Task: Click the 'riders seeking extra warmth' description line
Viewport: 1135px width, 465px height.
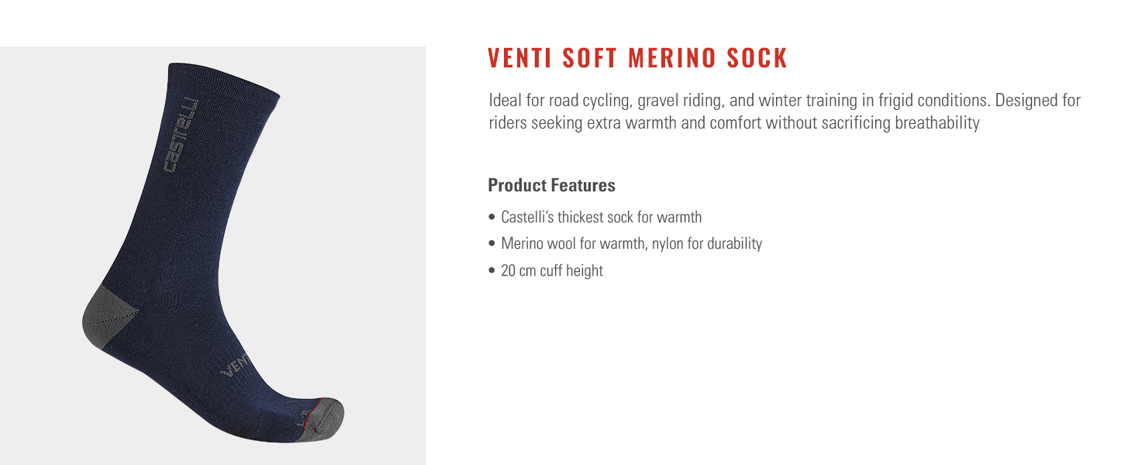Action: point(734,123)
